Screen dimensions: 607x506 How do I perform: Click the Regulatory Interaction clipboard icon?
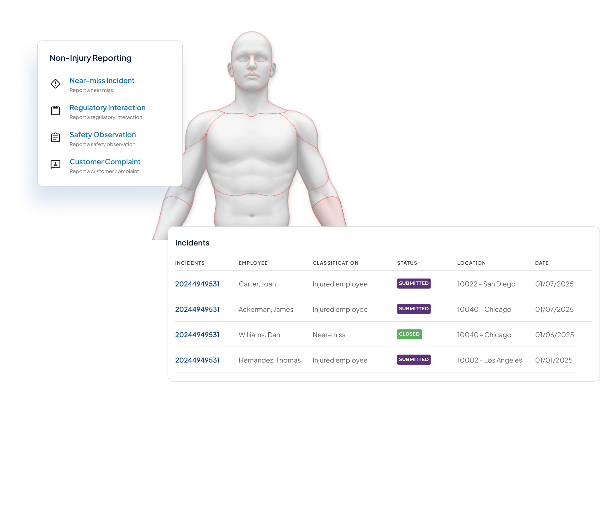click(x=55, y=110)
